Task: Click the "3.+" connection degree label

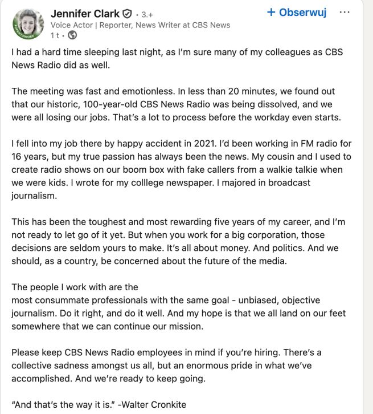Action: coord(146,14)
